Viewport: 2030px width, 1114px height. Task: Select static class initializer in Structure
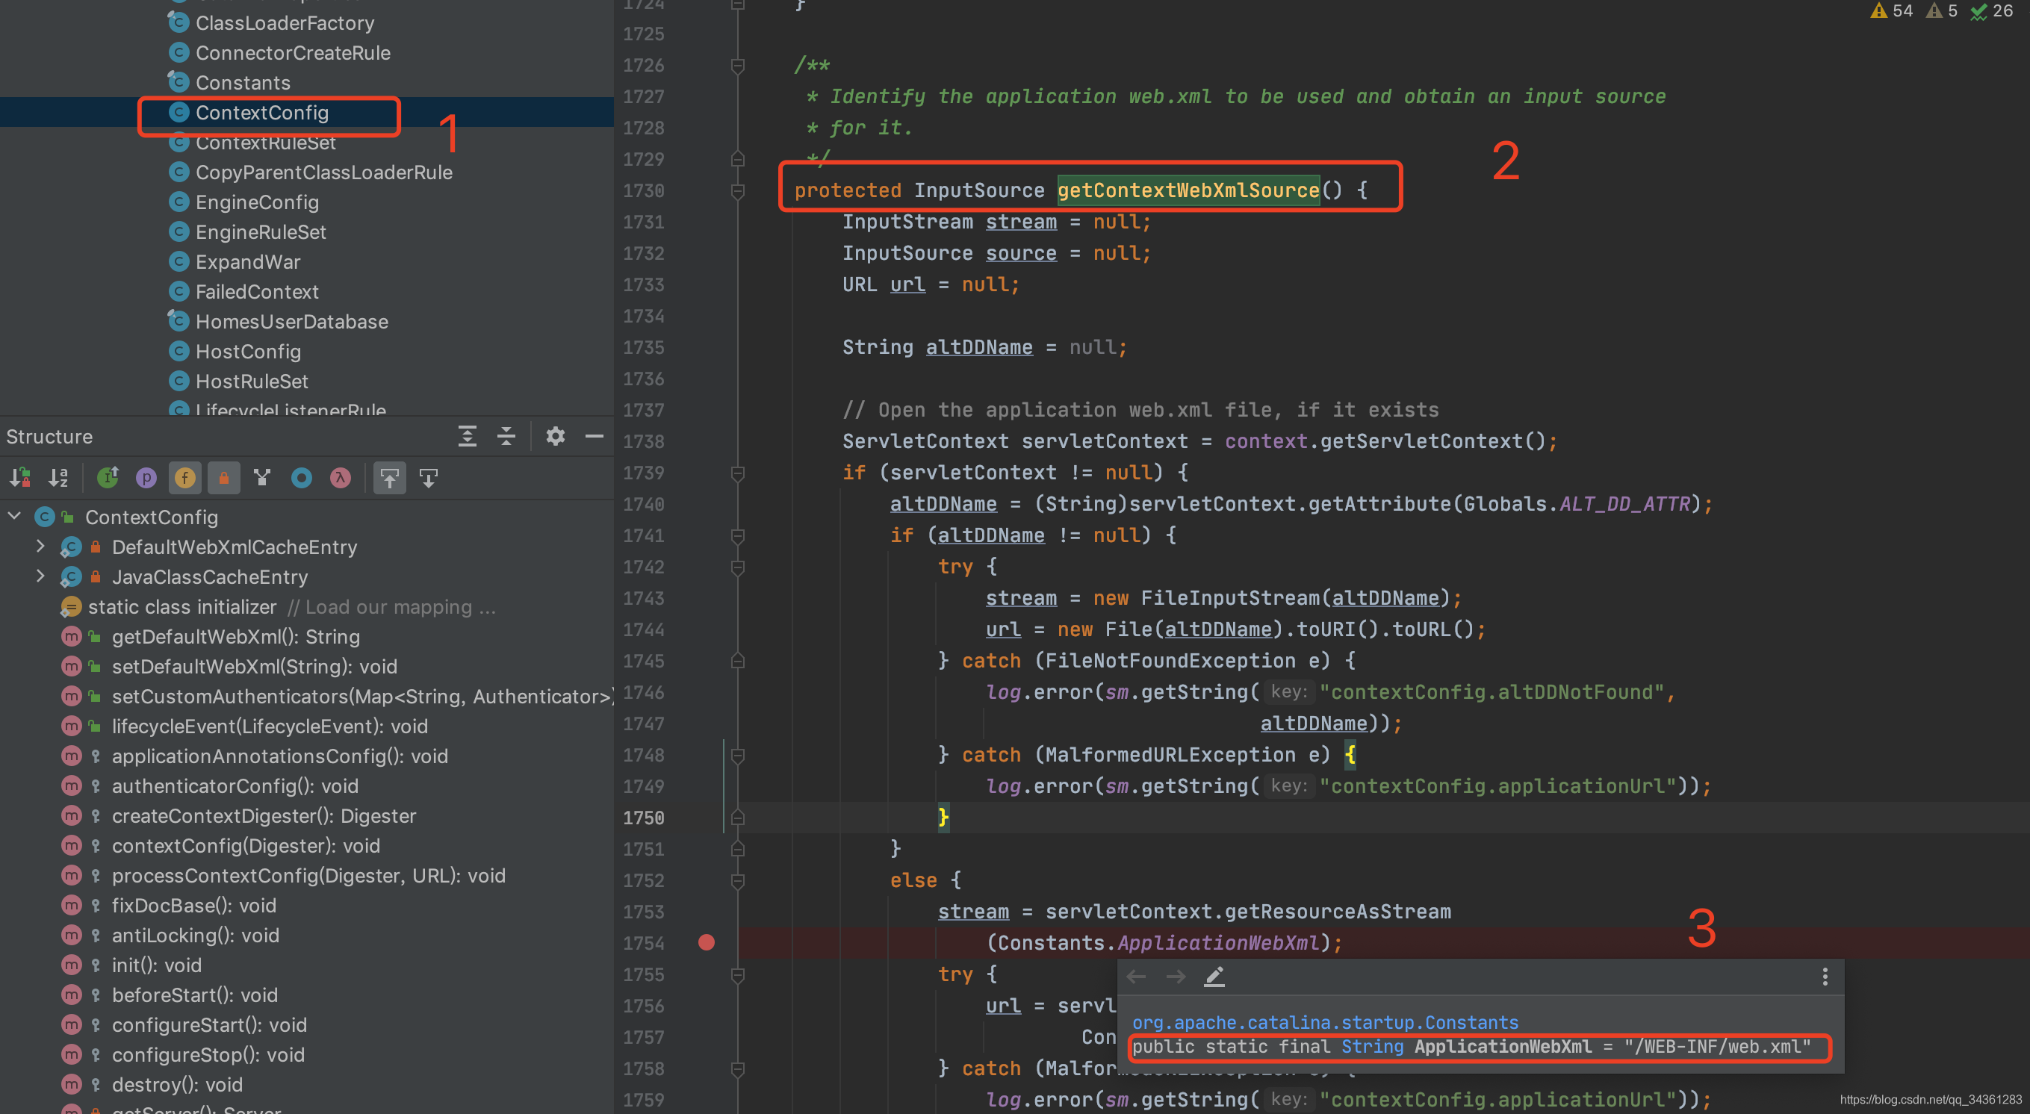182,606
